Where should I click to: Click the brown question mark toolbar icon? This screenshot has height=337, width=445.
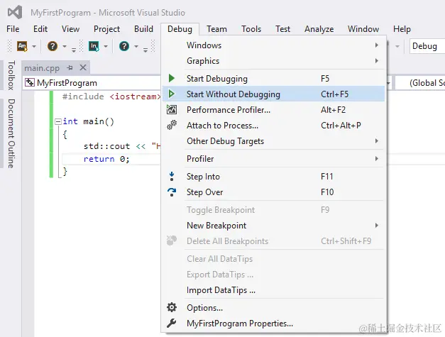53,46
